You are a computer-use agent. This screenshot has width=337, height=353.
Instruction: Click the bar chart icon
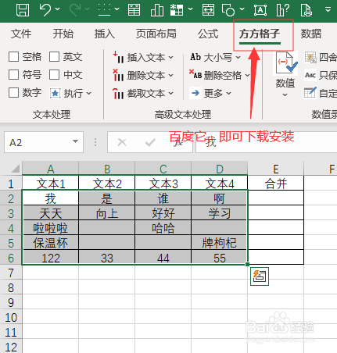pos(157,9)
